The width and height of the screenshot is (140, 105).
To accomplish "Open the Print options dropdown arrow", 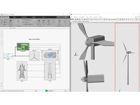I will coord(7,24).
